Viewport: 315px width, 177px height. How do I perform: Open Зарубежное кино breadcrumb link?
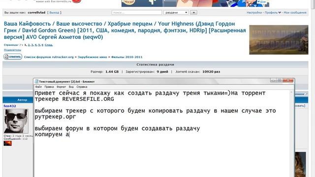click(92, 57)
